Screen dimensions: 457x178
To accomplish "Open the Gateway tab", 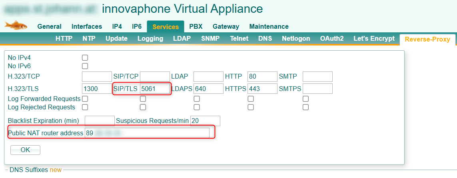I will (226, 27).
